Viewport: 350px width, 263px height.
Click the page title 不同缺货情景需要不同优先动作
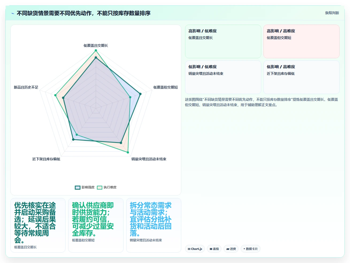[x=83, y=13]
